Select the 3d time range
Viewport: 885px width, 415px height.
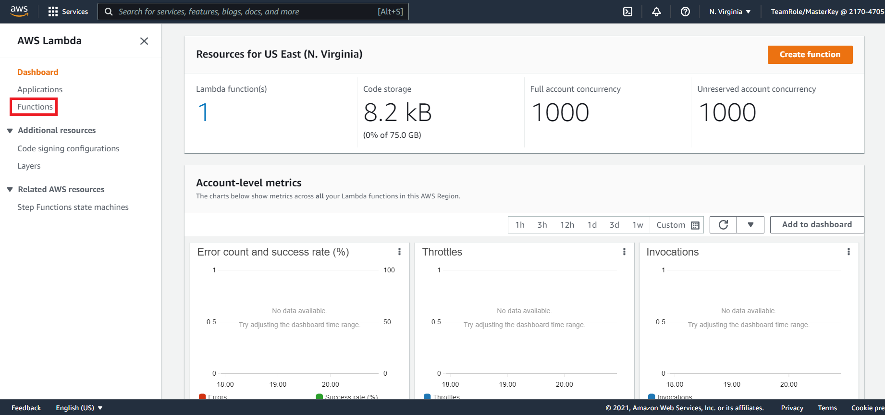[614, 225]
